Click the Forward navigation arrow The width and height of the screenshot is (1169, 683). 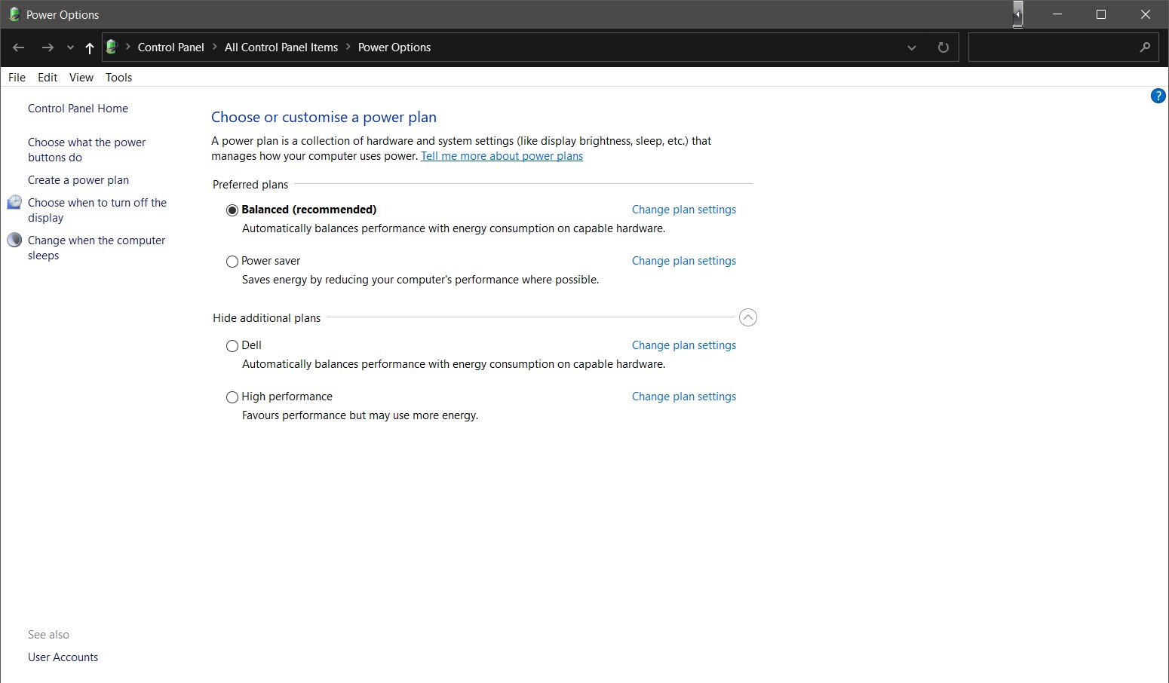pos(48,47)
